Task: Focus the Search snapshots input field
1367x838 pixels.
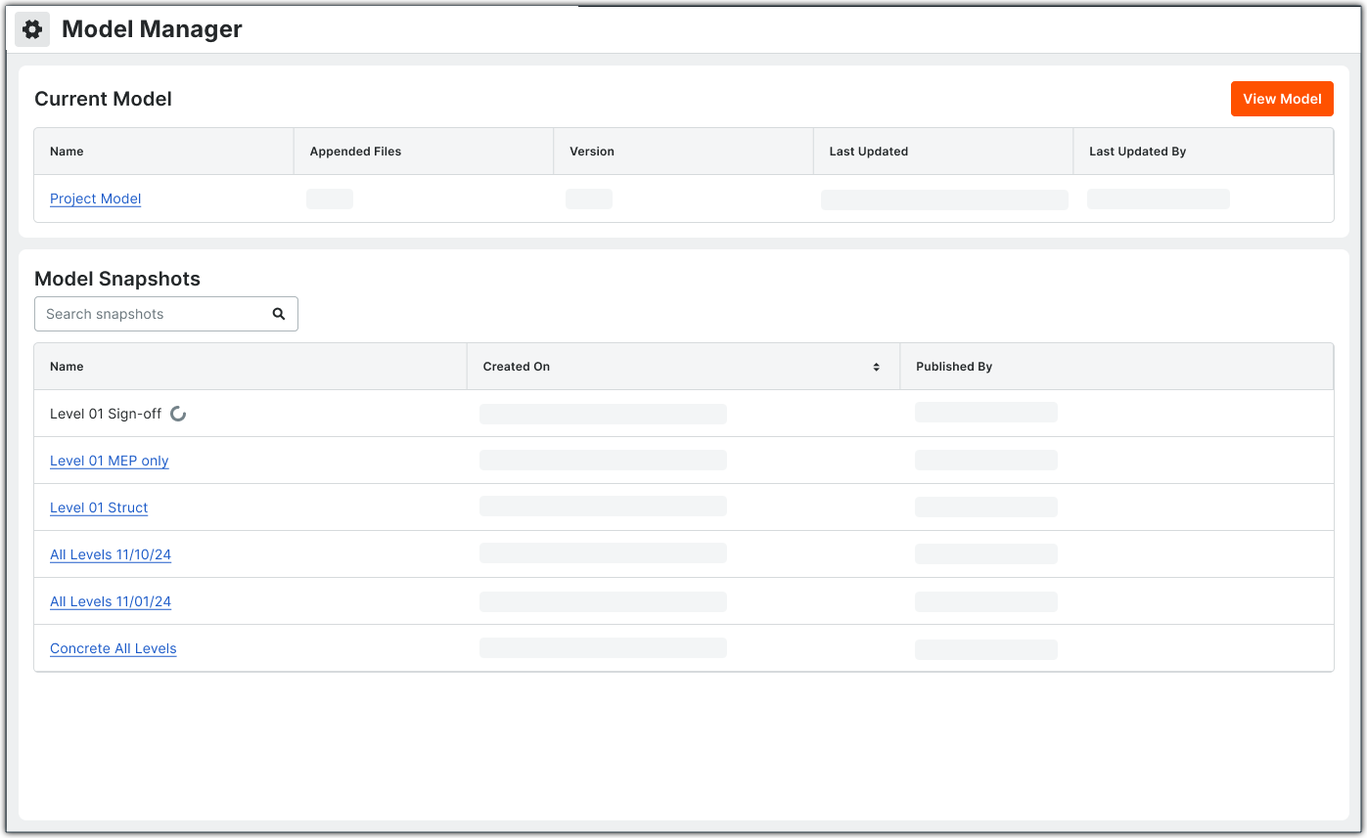Action: [x=166, y=314]
